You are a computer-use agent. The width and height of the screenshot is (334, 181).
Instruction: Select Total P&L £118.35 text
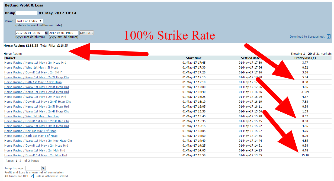(54, 46)
